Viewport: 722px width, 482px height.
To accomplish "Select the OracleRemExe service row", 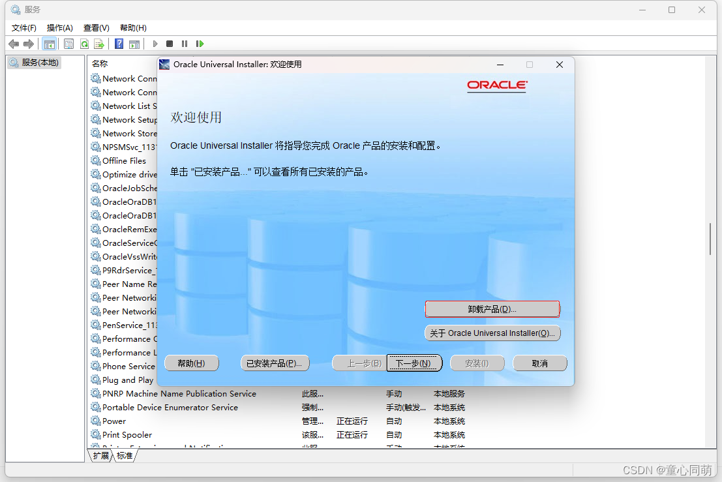I will pyautogui.click(x=129, y=230).
